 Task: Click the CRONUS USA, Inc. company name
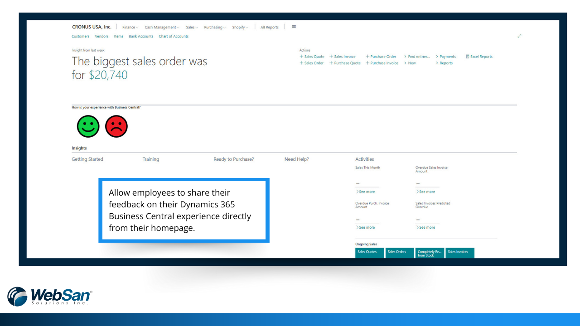(x=92, y=27)
